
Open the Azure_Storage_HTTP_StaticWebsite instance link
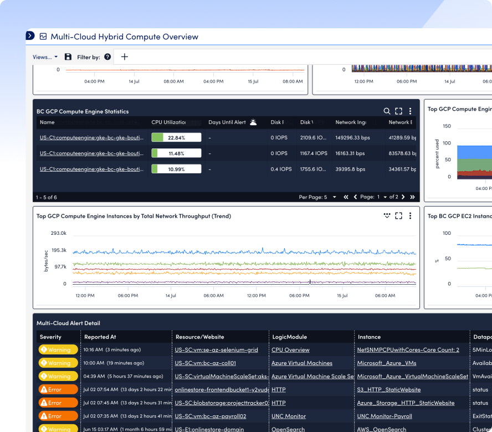(406, 403)
